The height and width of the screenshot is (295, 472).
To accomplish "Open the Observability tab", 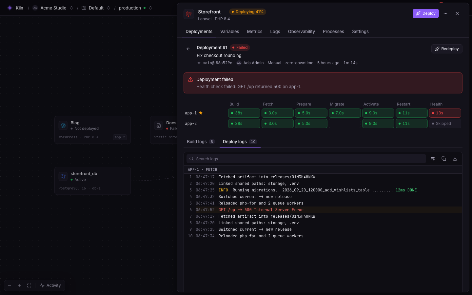I will coord(302,31).
